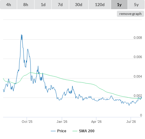Select the 4h time range tab
This screenshot has height=139, width=145.
(x=9, y=5)
